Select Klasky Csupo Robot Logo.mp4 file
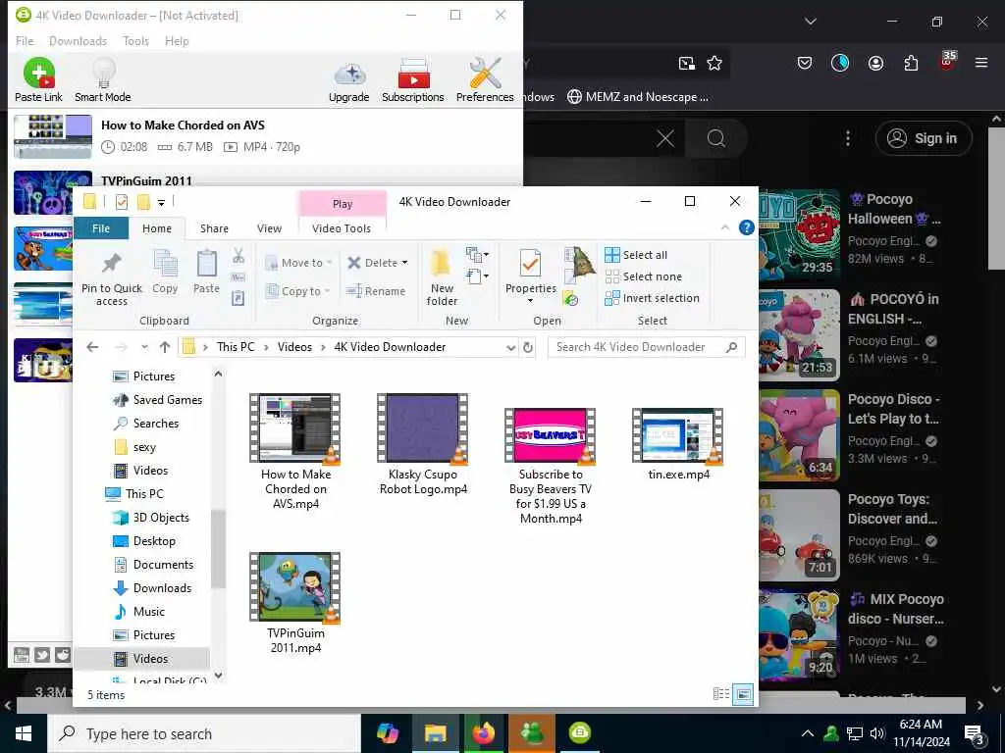This screenshot has width=1005, height=753. pos(423,445)
